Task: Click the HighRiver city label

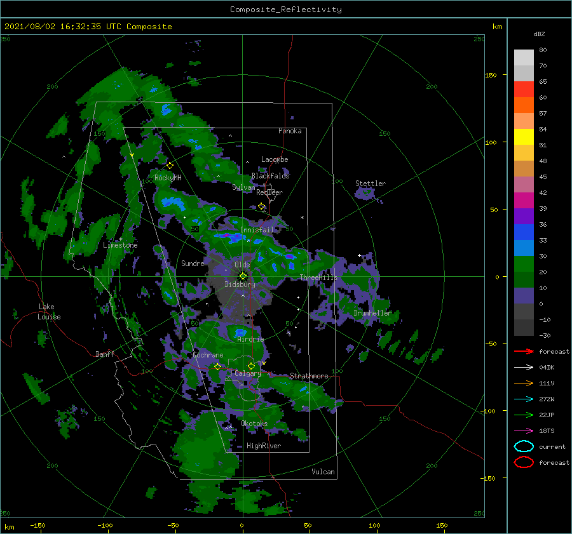Action: [264, 446]
